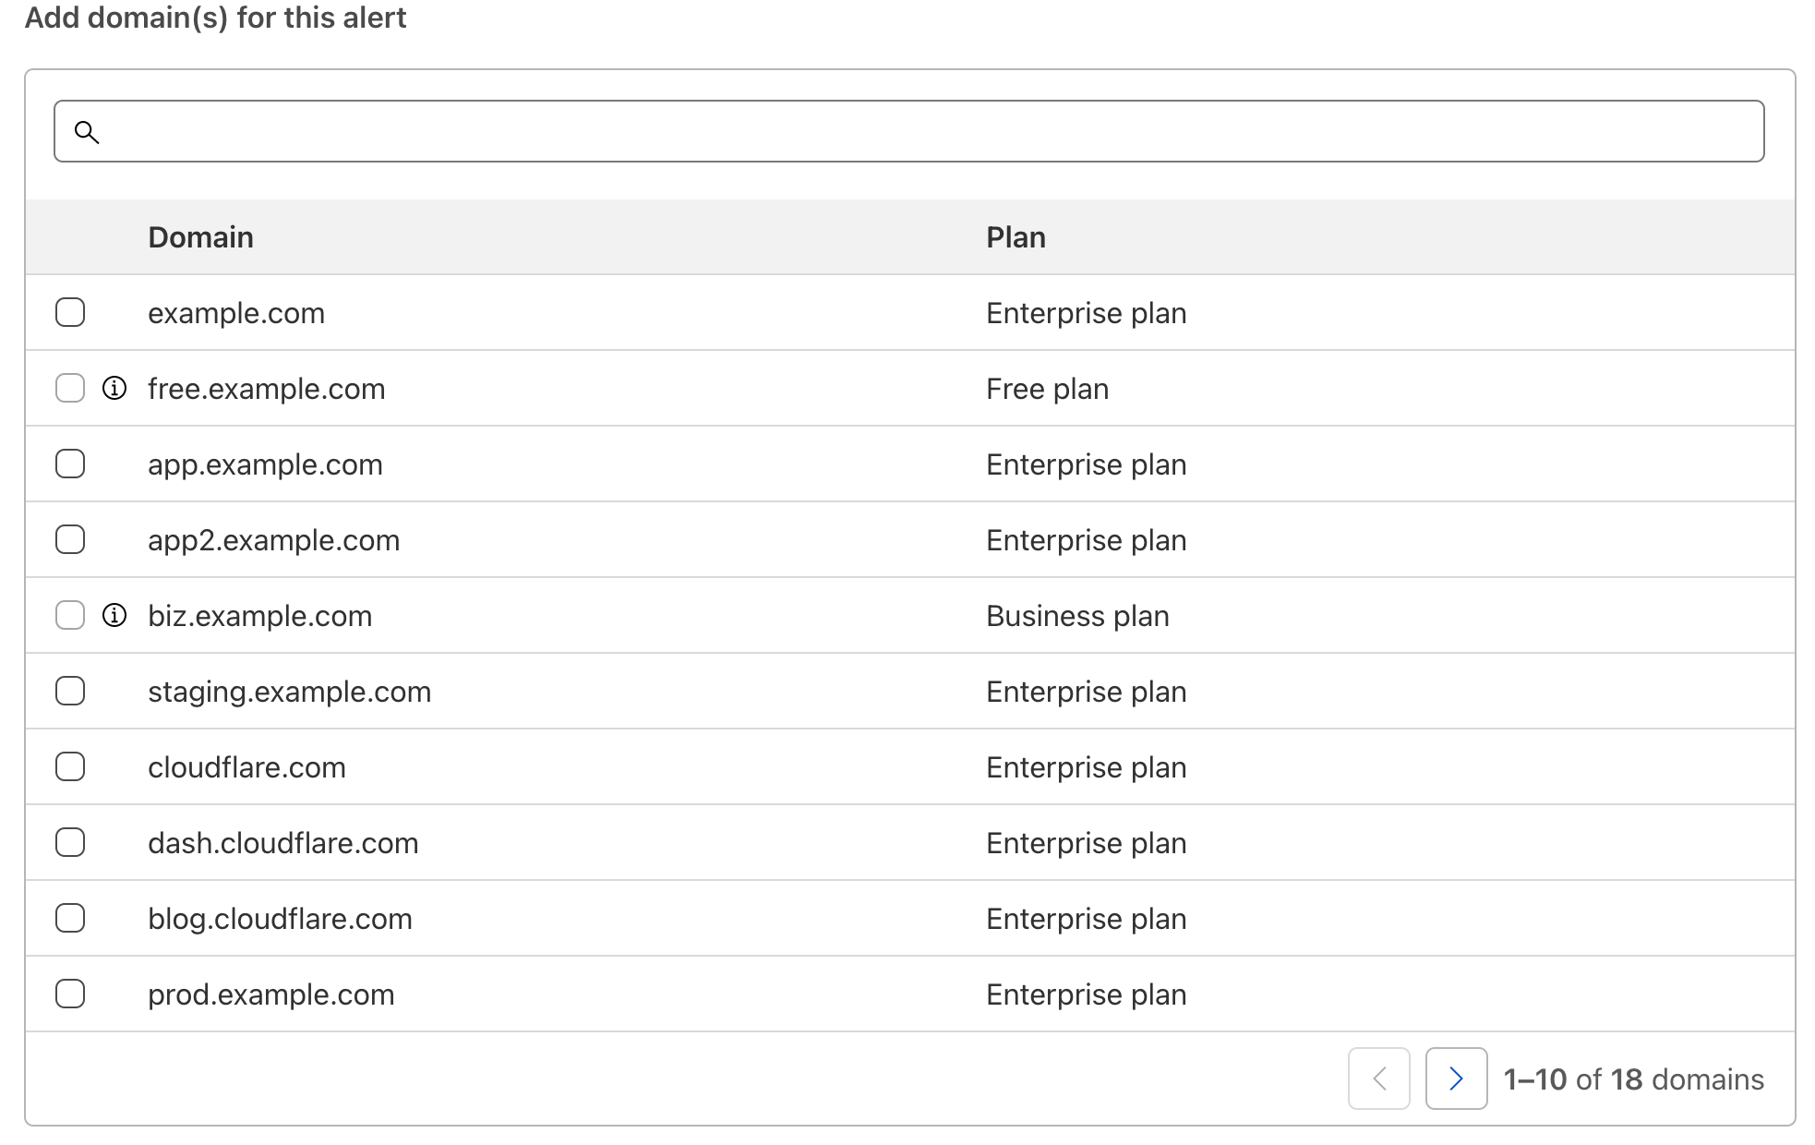Go to previous page of domains
This screenshot has height=1145, width=1815.
pos(1378,1079)
